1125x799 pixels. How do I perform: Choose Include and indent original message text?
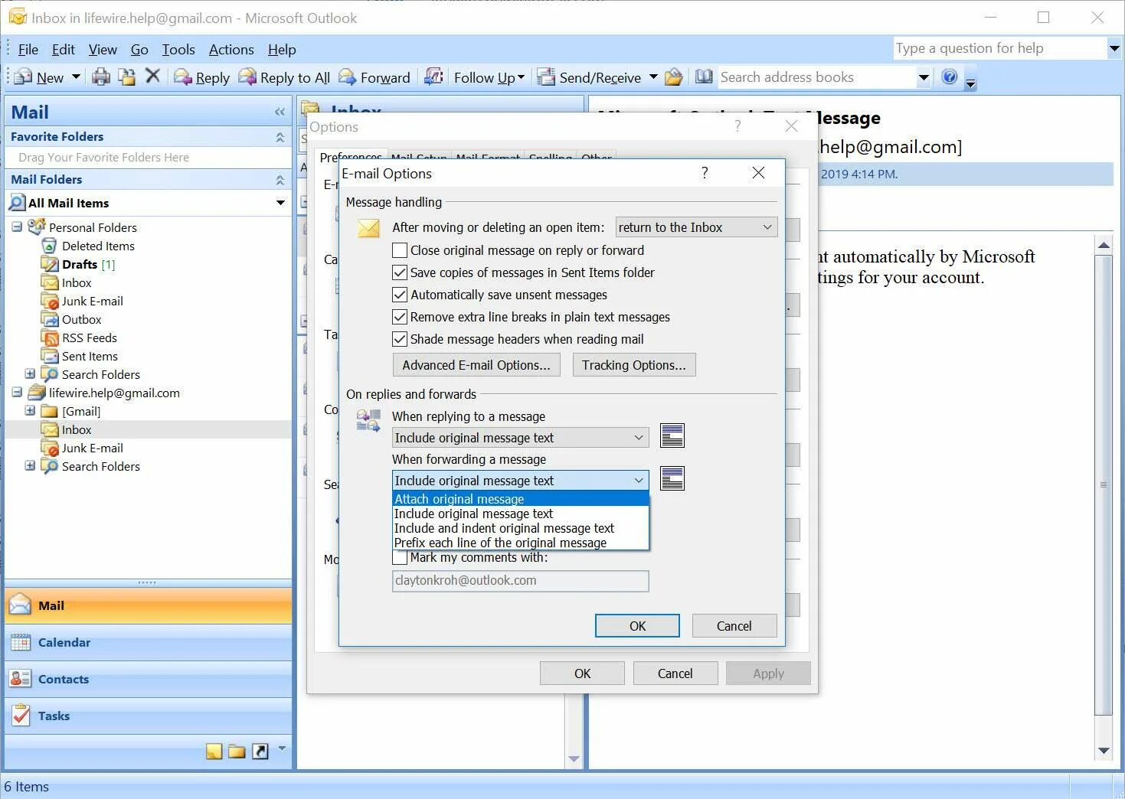(x=520, y=528)
